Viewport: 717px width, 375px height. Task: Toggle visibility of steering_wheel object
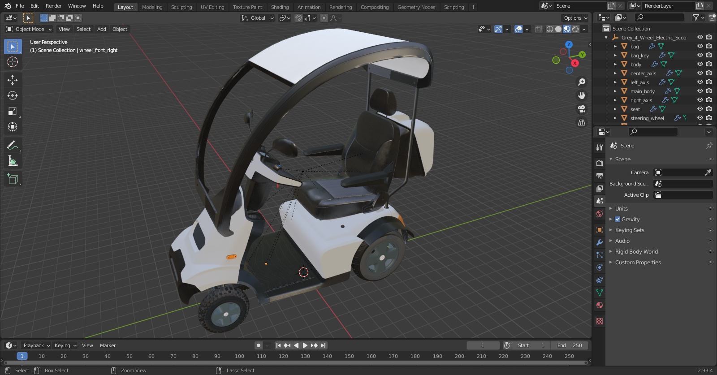click(x=700, y=118)
